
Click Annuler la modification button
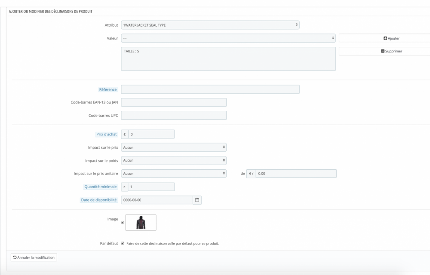tap(34, 257)
